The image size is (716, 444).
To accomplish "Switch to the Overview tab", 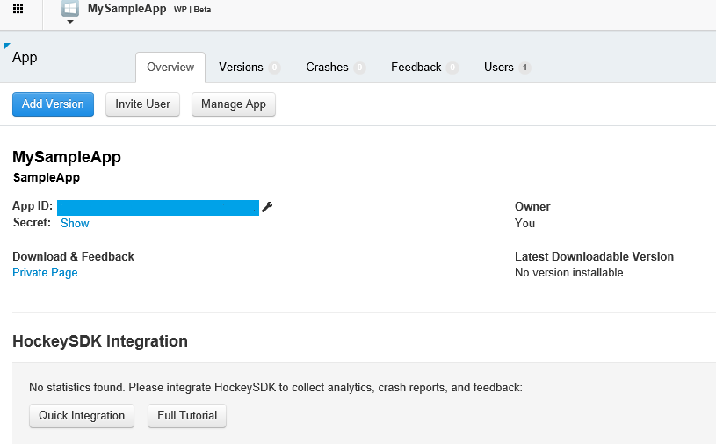I will pyautogui.click(x=170, y=68).
